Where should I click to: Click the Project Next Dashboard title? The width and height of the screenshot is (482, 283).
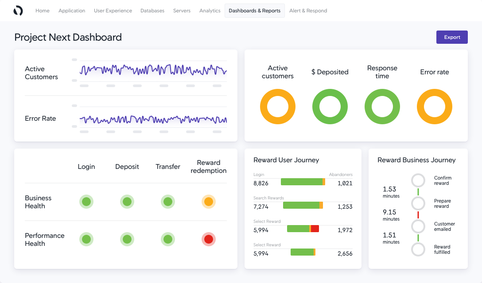click(x=68, y=37)
